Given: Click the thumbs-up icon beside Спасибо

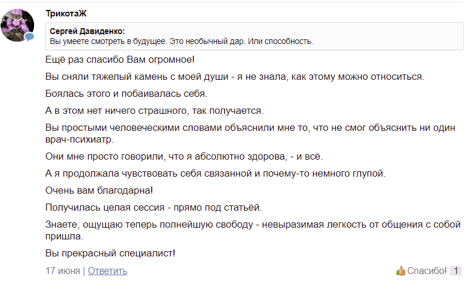Looking at the screenshot, I should point(401,271).
